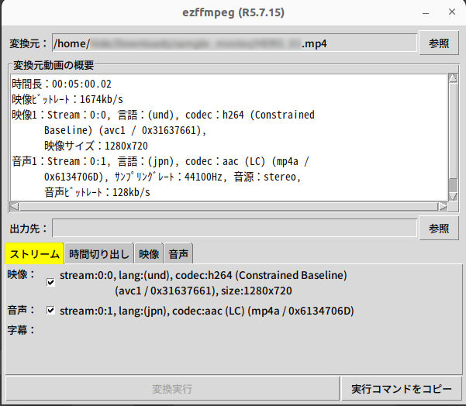Switch to the 時間切り出し tab
The height and width of the screenshot is (406, 466).
pyautogui.click(x=99, y=253)
